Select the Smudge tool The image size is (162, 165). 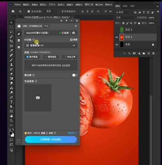click(12, 83)
